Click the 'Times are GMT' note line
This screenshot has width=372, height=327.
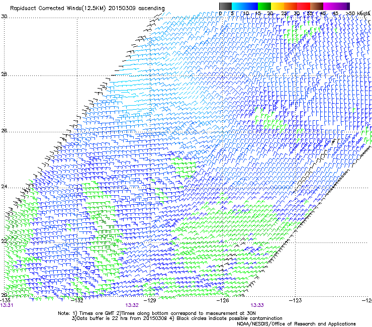click(x=157, y=313)
